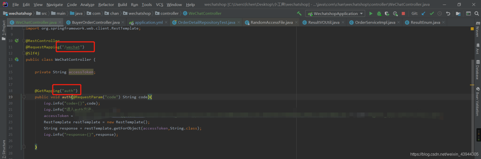Close the BuyerOrderController.java tab
Image resolution: width=481 pixels, height=159 pixels.
point(123,22)
